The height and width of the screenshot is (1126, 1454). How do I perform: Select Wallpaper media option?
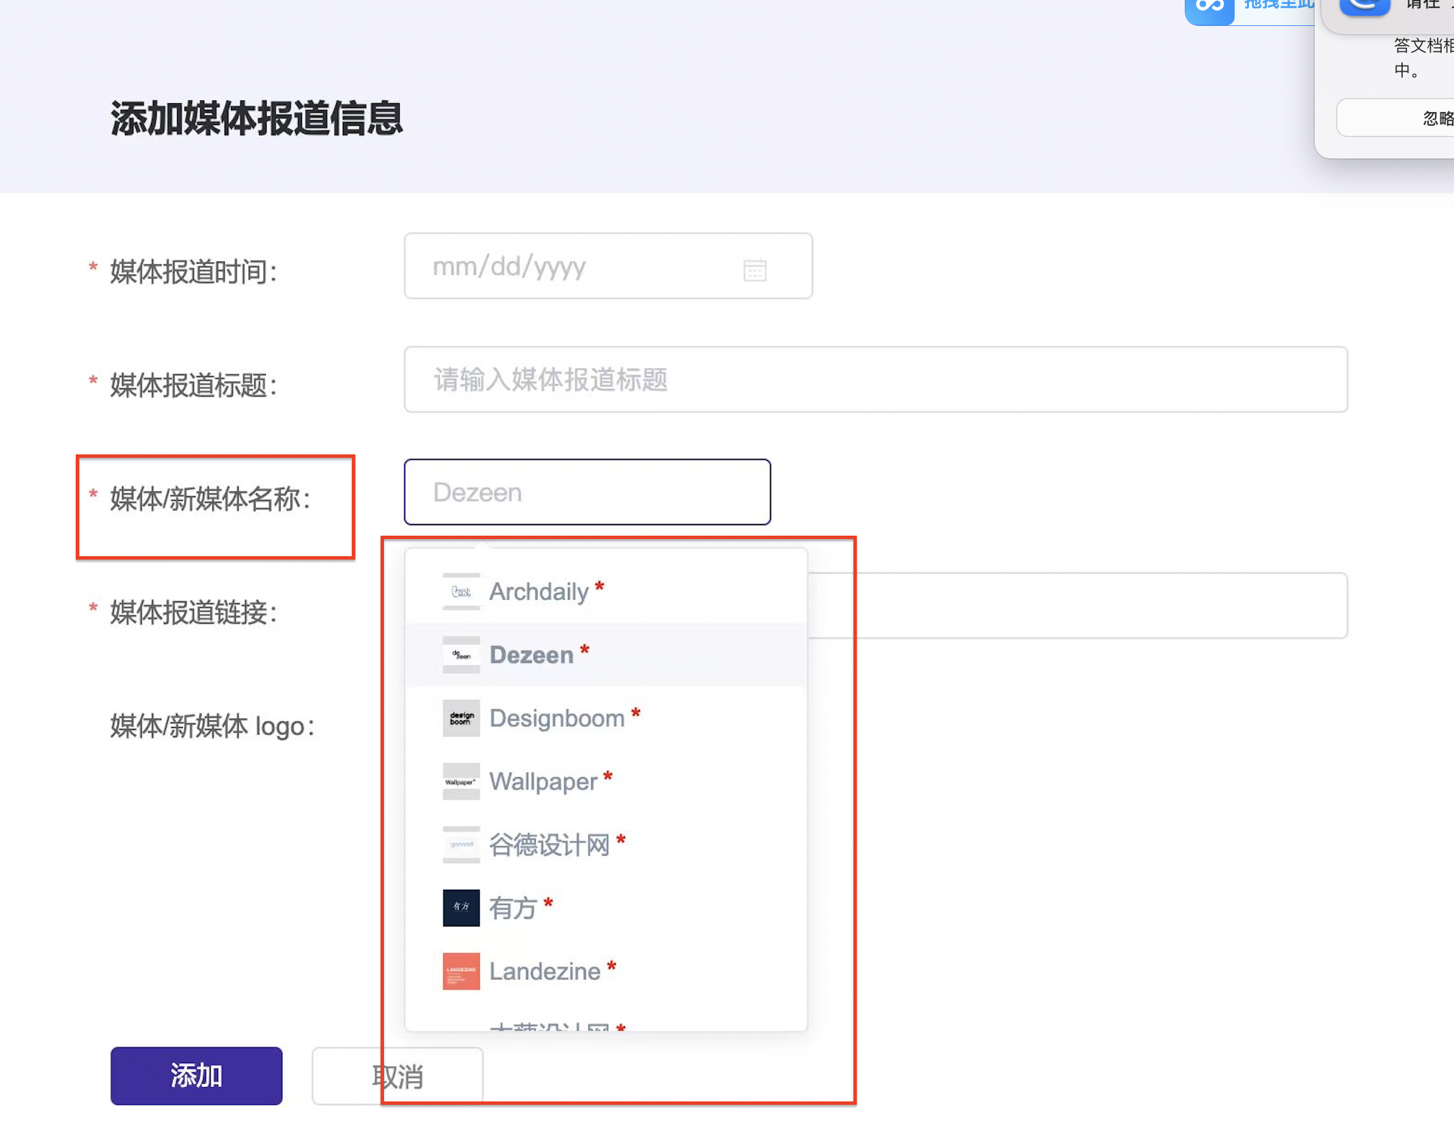tap(543, 782)
